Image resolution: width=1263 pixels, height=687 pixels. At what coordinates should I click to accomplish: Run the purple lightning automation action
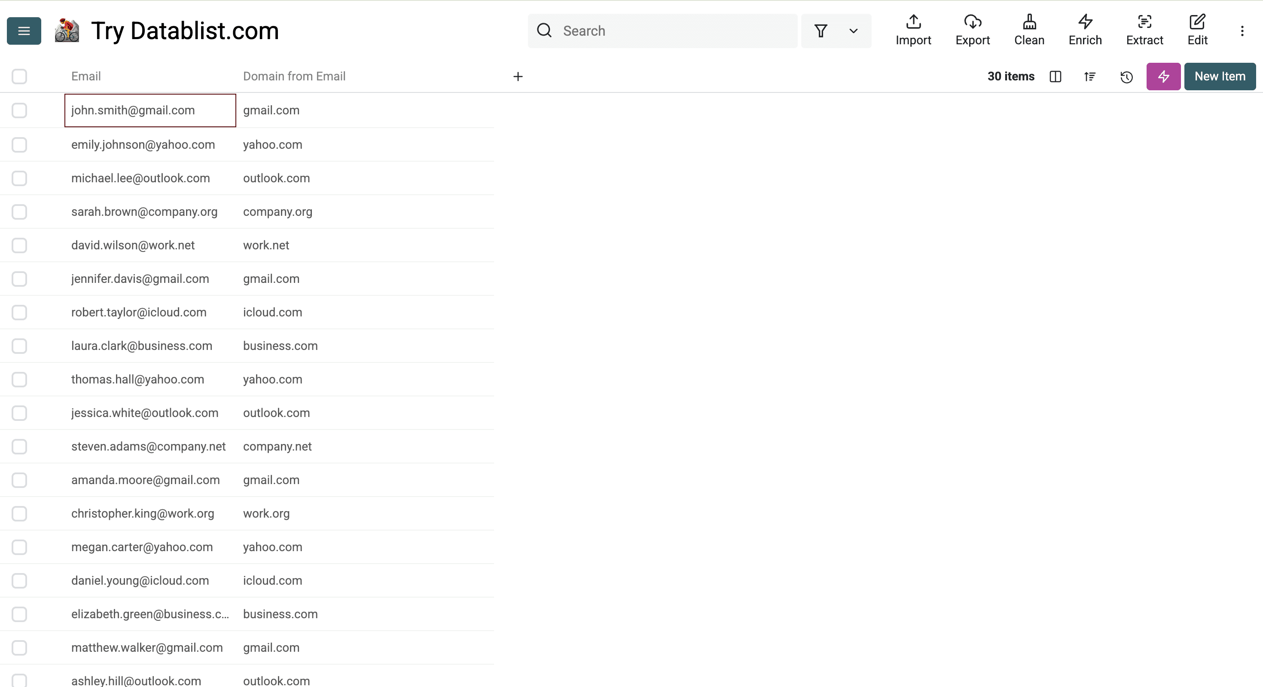(1163, 77)
